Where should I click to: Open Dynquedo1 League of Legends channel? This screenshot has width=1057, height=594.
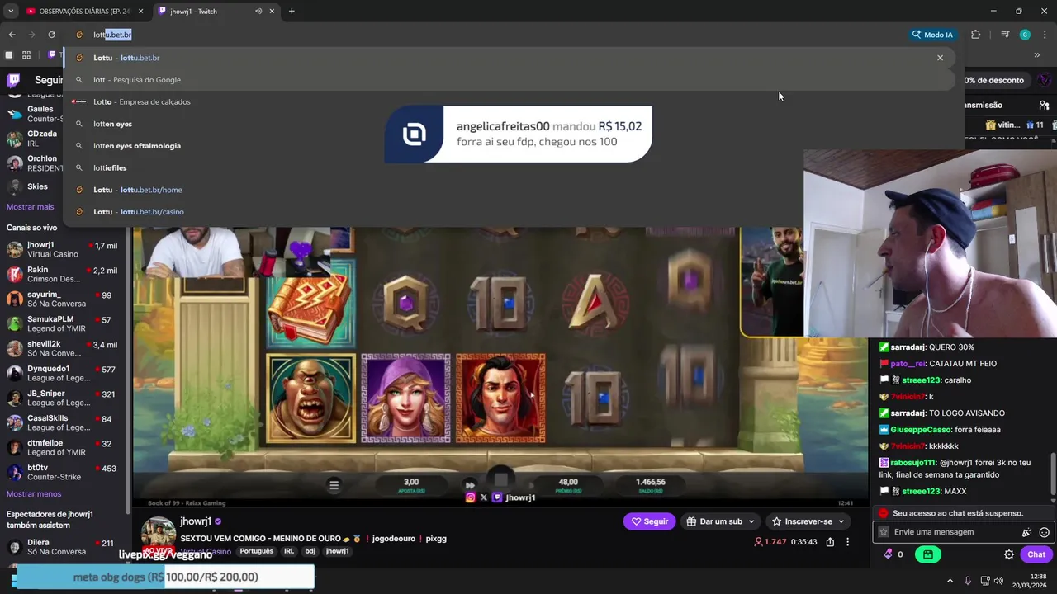pos(63,374)
